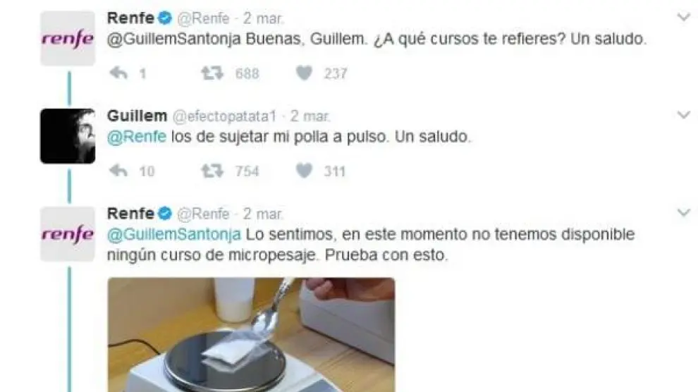Open Guillem's dark profile avatar
This screenshot has height=392, width=698.
coord(68,136)
